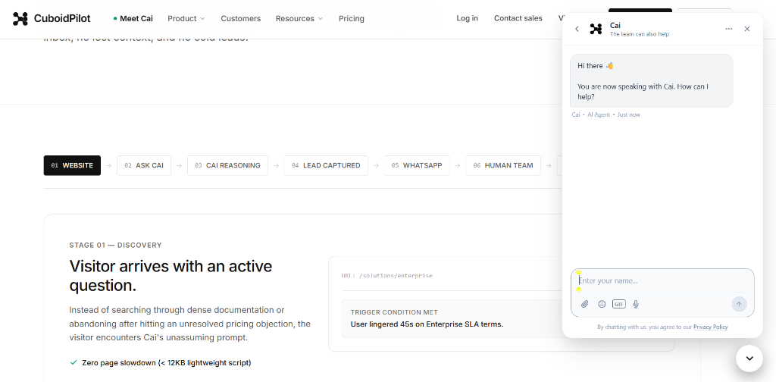Click the Cai avatar in chat header
776x382 pixels.
click(x=596, y=30)
